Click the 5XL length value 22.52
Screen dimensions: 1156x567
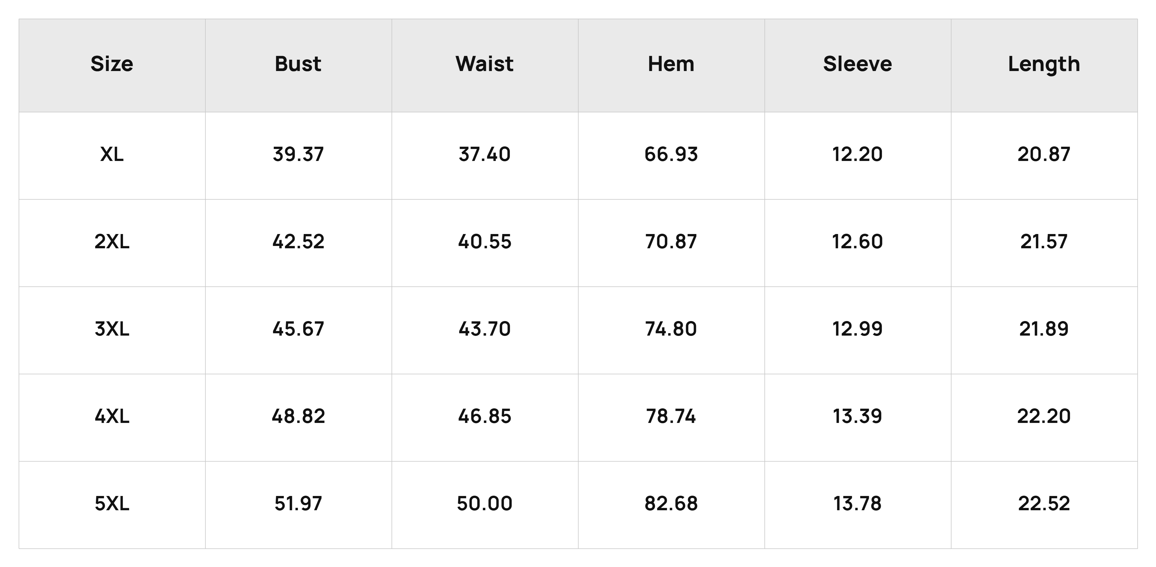point(1044,504)
